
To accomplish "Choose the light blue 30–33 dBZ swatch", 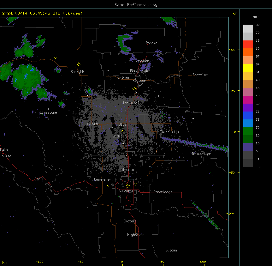I will 248,124.
